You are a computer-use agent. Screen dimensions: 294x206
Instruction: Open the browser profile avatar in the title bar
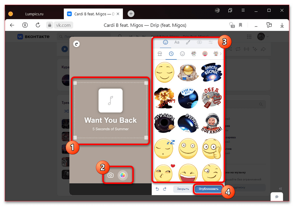(x=217, y=10)
